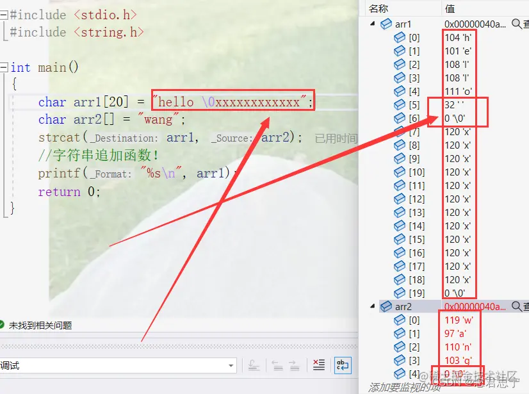Click the cube icon of arr1 element [5]
The height and width of the screenshot is (394, 529).
(400, 104)
